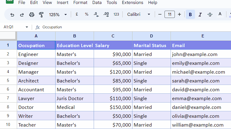Select column B header

tap(74, 36)
